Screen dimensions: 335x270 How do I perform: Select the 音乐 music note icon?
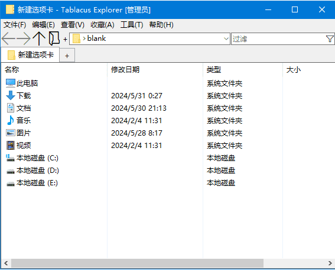10,120
